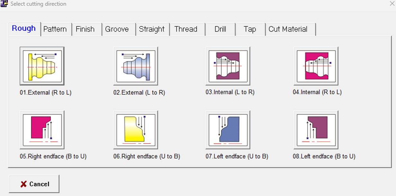Select the 04.Internal (R to L) icon
Image resolution: width=396 pixels, height=196 pixels.
(x=316, y=66)
